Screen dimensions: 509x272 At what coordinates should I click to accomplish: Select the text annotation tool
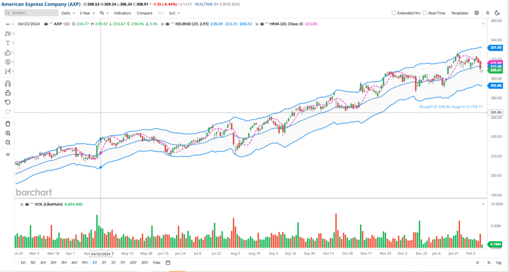pyautogui.click(x=8, y=43)
